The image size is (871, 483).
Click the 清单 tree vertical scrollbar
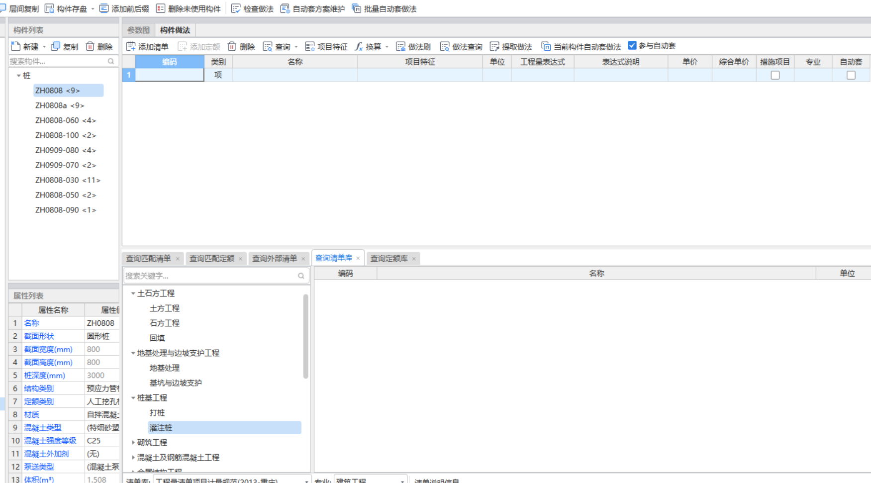305,336
